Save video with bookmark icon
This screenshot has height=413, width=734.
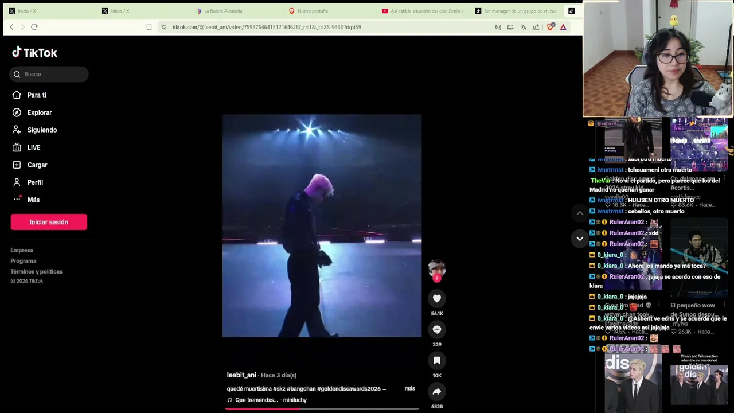(437, 360)
